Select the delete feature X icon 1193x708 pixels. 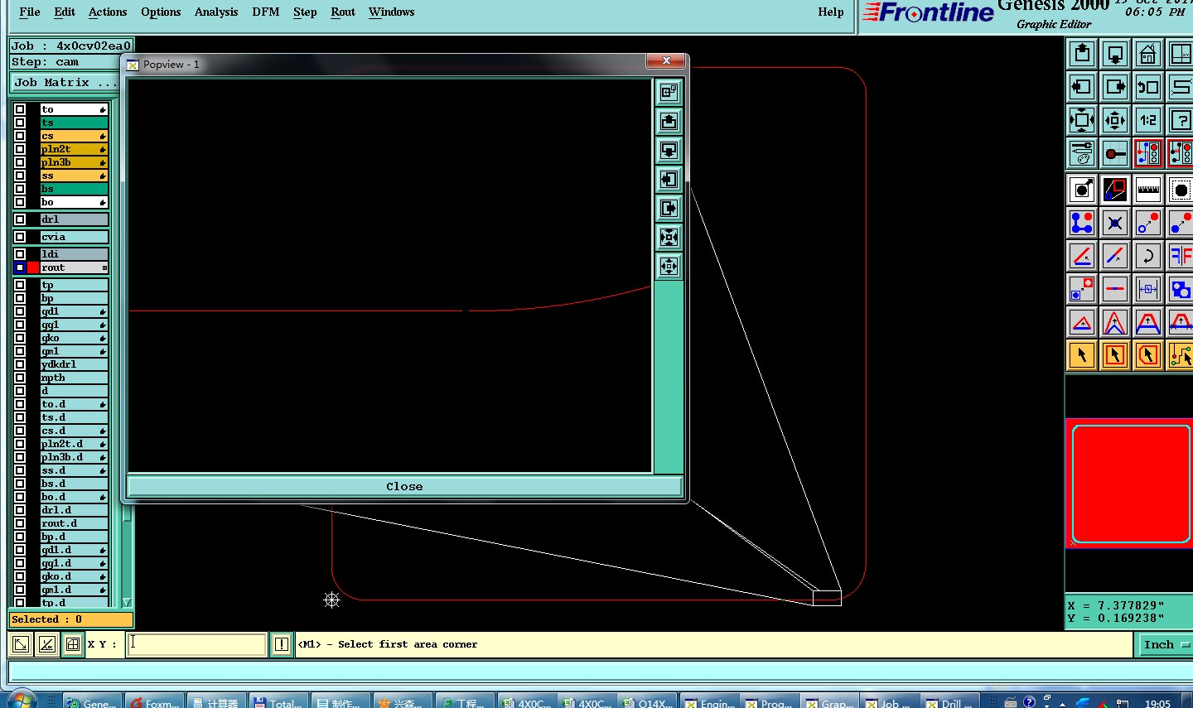(x=1115, y=223)
